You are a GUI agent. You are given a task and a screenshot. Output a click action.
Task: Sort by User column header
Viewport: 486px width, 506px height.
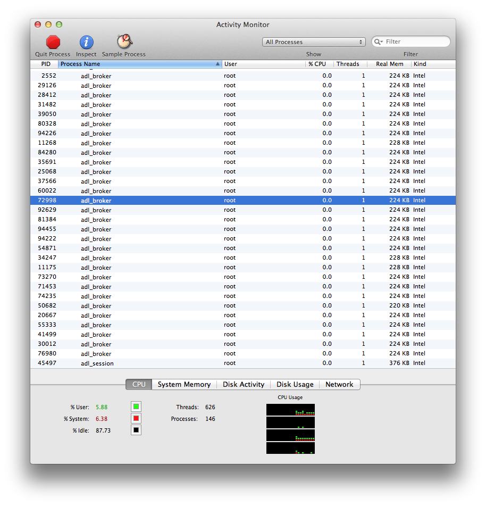(264, 64)
